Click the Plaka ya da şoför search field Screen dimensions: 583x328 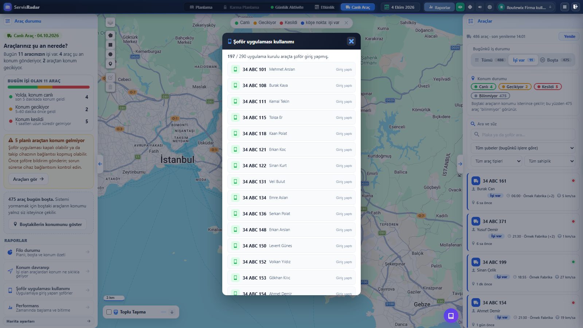[523, 134]
